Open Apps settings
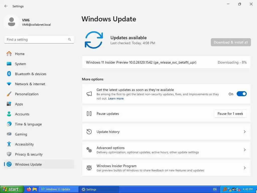The height and width of the screenshot is (193, 257). tap(39, 104)
